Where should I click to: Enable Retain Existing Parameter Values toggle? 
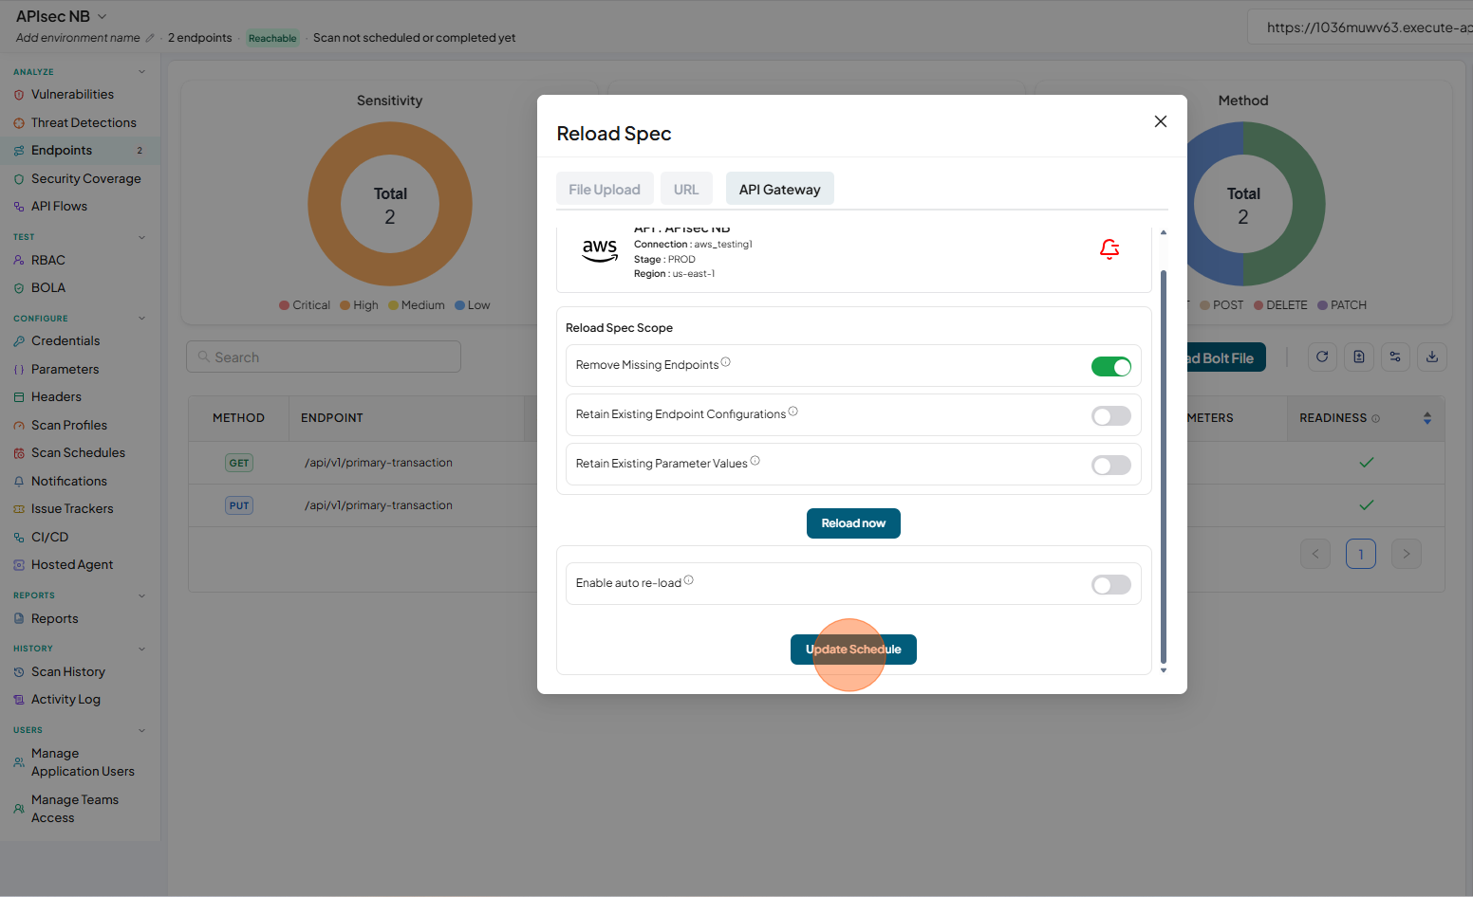(1111, 466)
